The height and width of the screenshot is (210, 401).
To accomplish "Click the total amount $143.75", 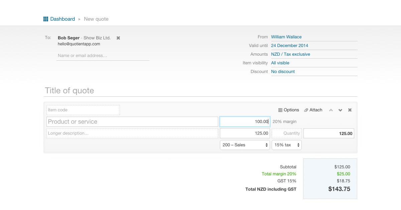I will click(x=339, y=189).
